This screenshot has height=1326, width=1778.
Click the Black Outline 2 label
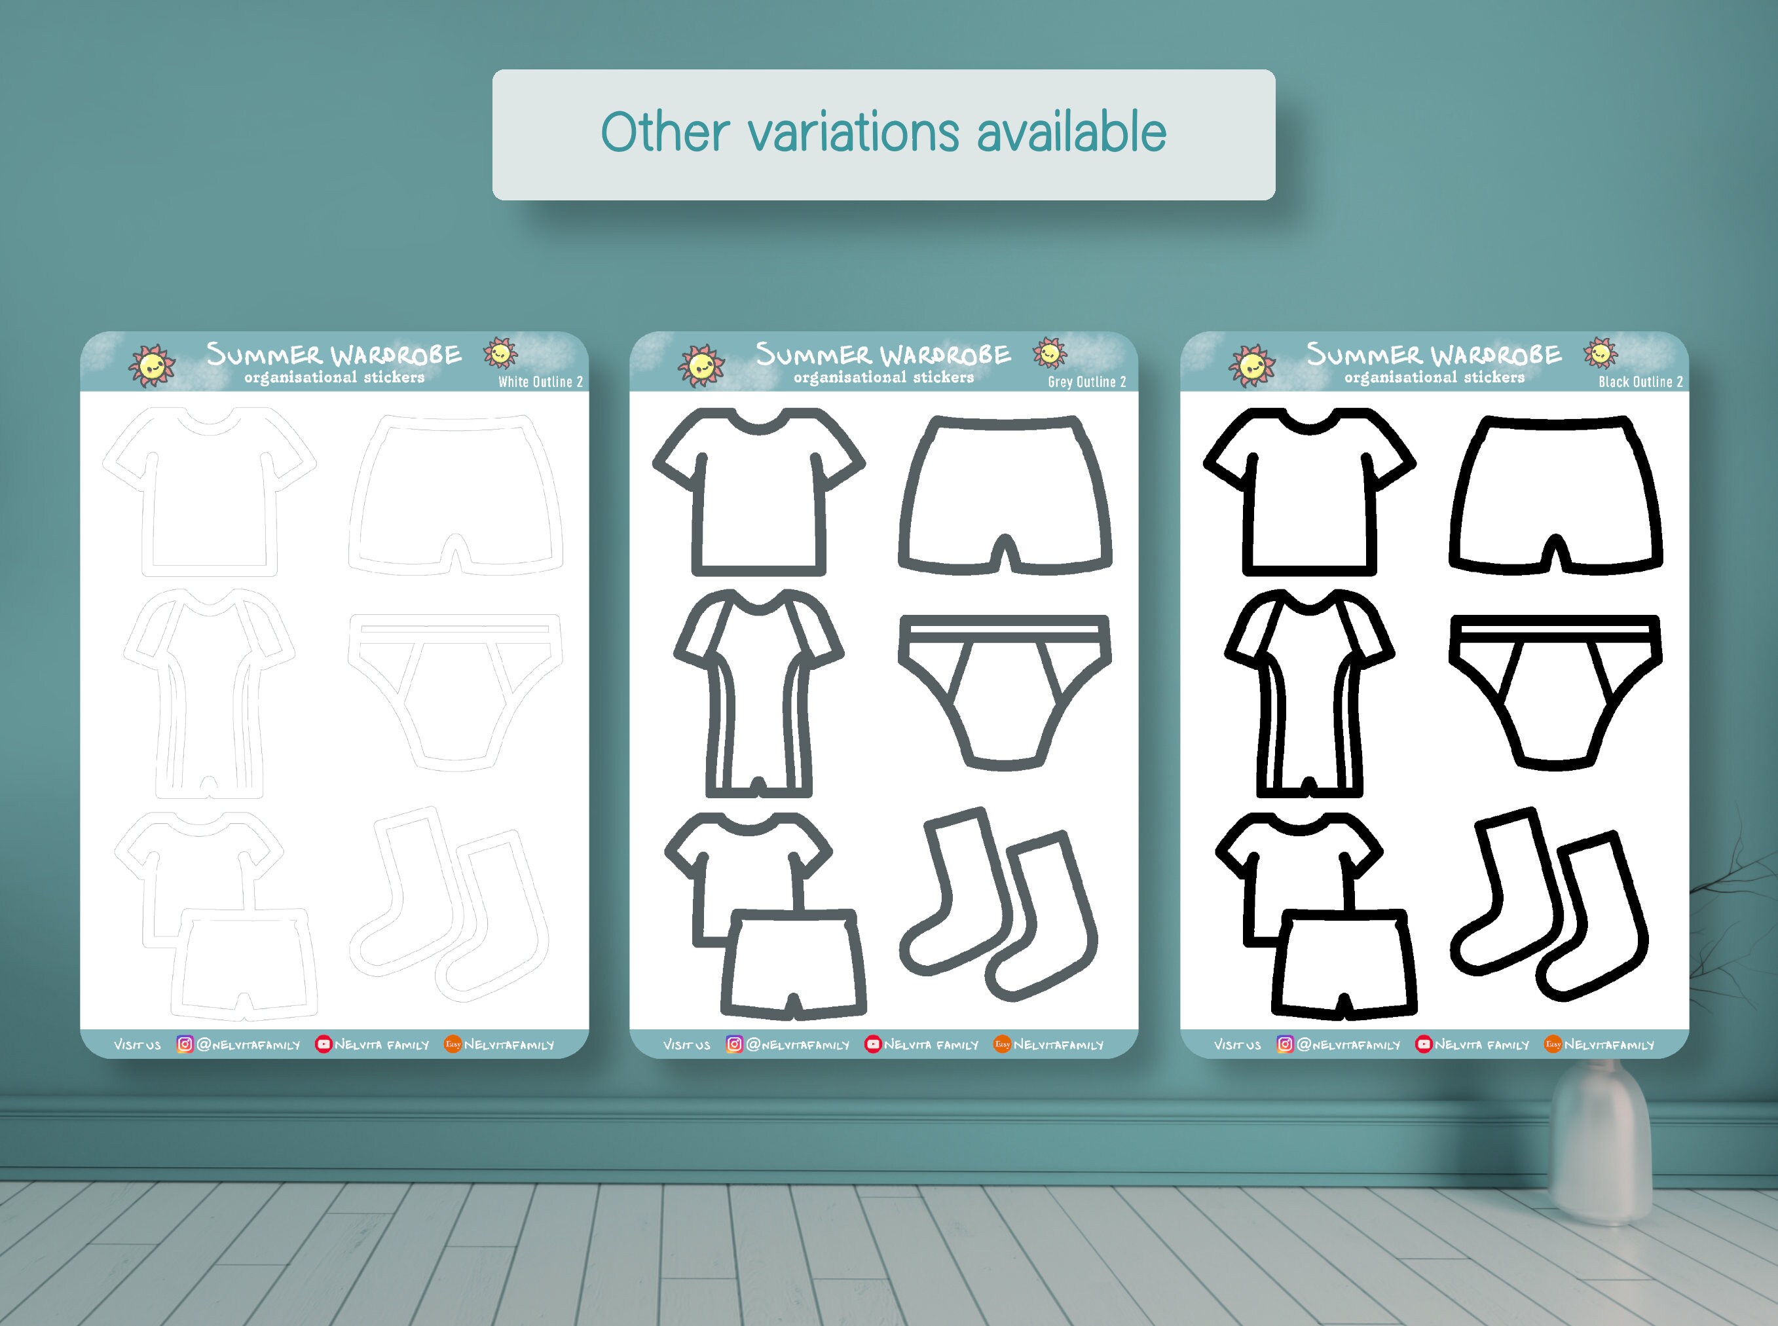(x=1640, y=381)
